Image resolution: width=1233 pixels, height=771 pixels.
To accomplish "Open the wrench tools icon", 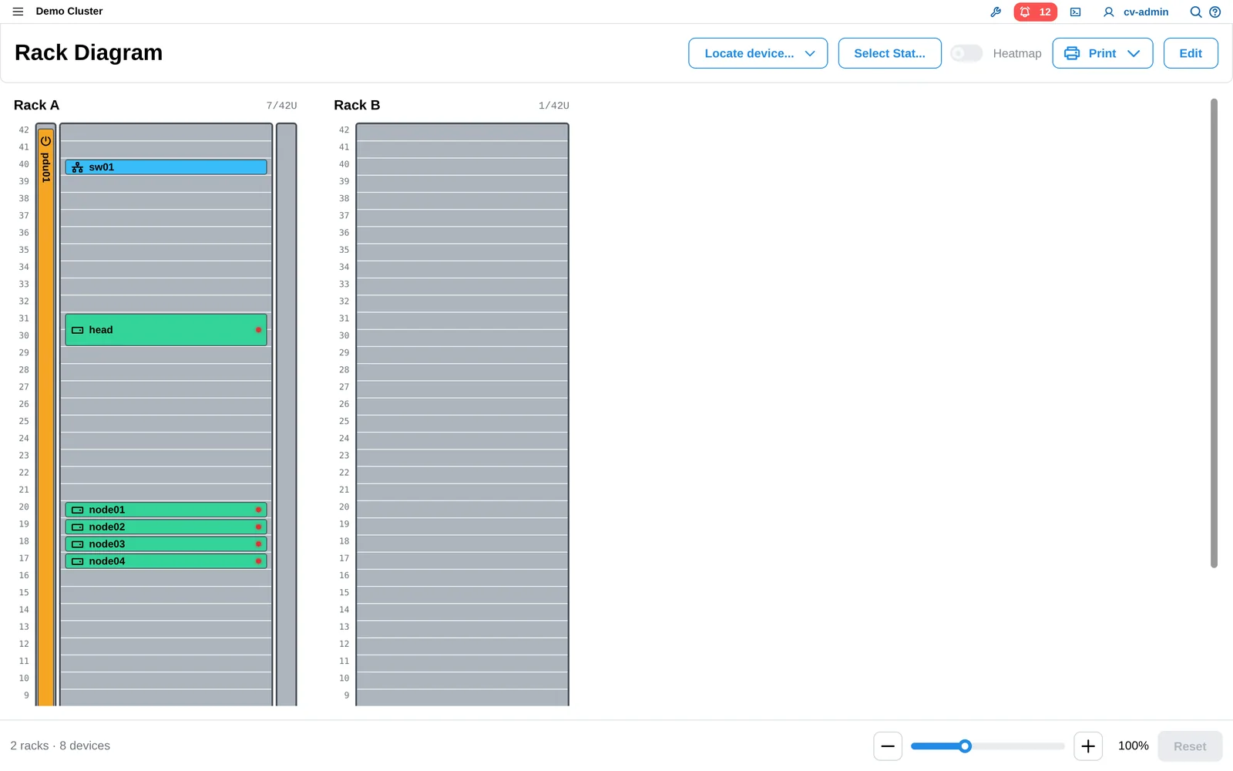I will pos(996,12).
